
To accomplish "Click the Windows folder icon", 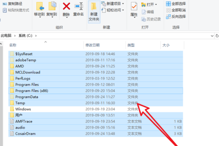I will pyautogui.click(x=12, y=109).
